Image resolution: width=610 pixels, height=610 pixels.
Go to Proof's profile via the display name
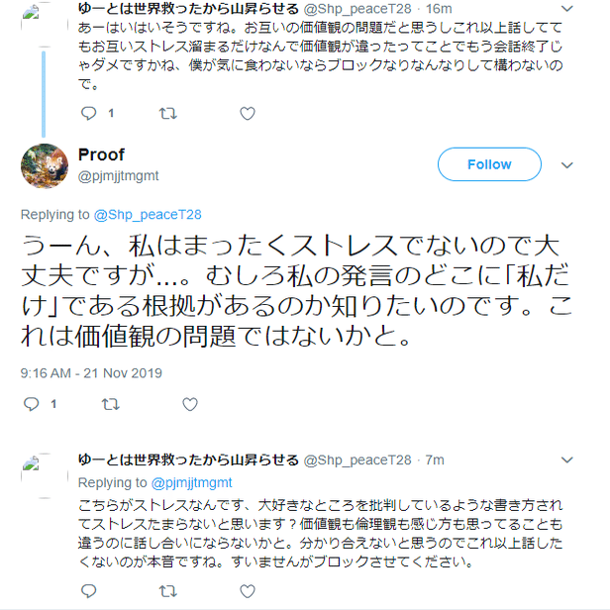tap(101, 154)
